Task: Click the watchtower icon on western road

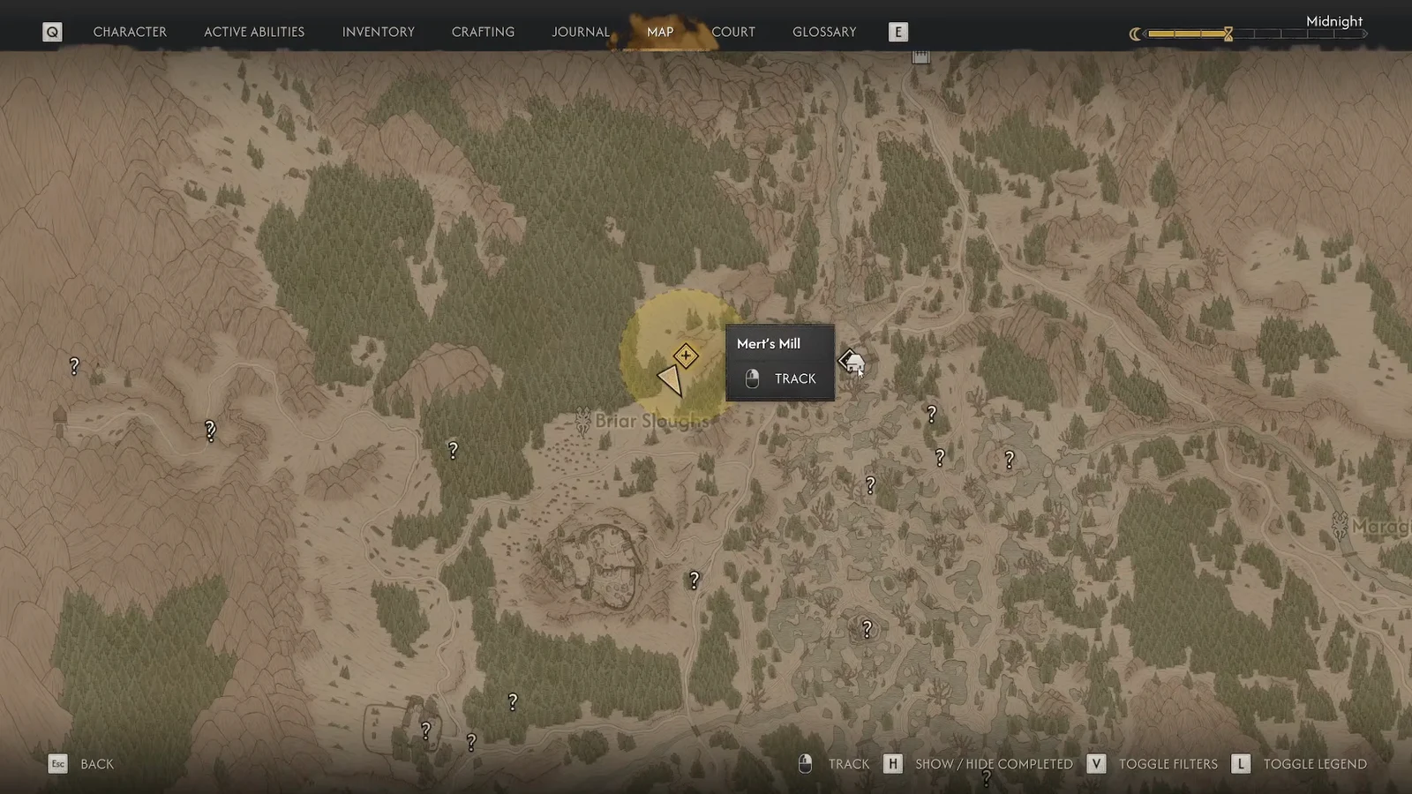Action: click(59, 422)
